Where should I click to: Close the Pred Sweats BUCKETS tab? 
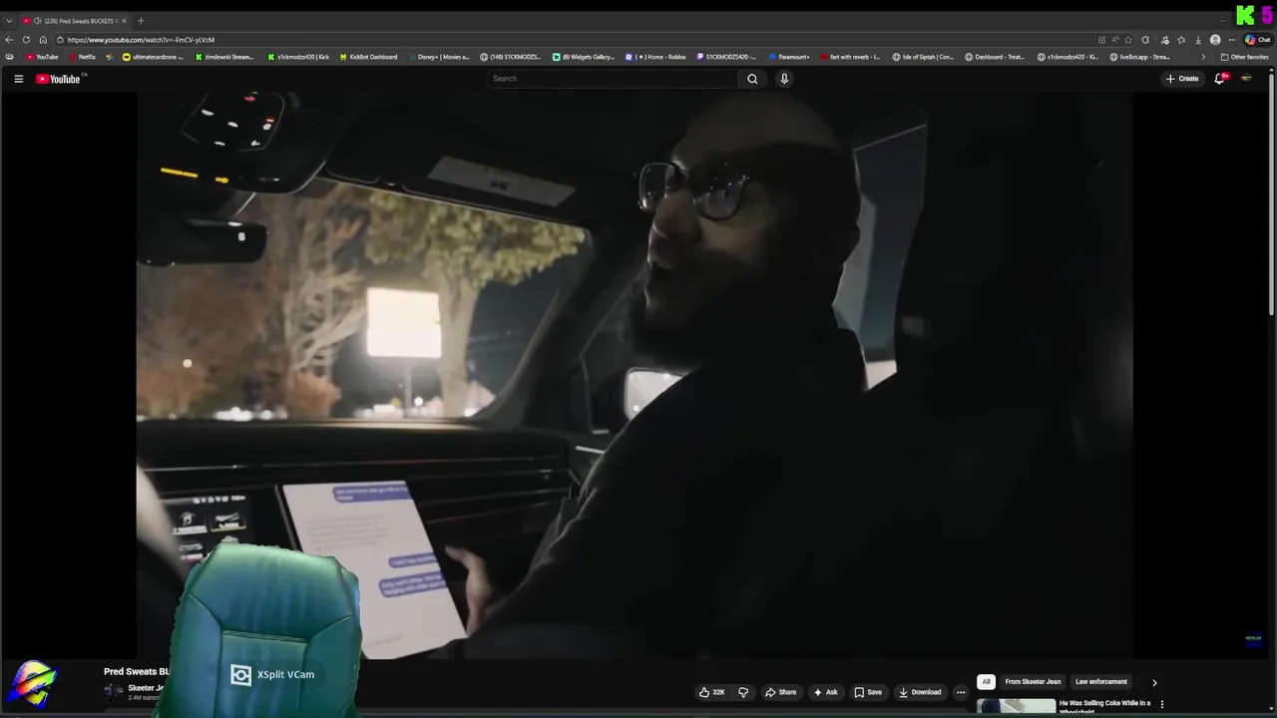[x=124, y=21]
